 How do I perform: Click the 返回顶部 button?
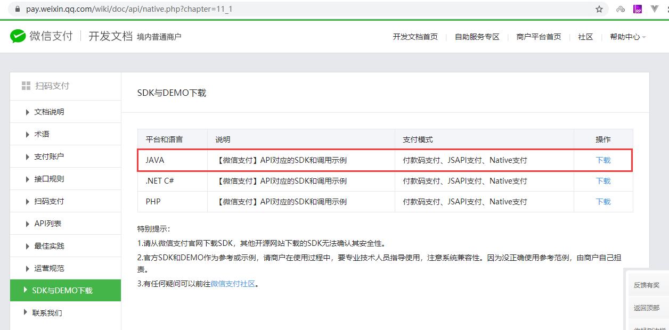(648, 308)
